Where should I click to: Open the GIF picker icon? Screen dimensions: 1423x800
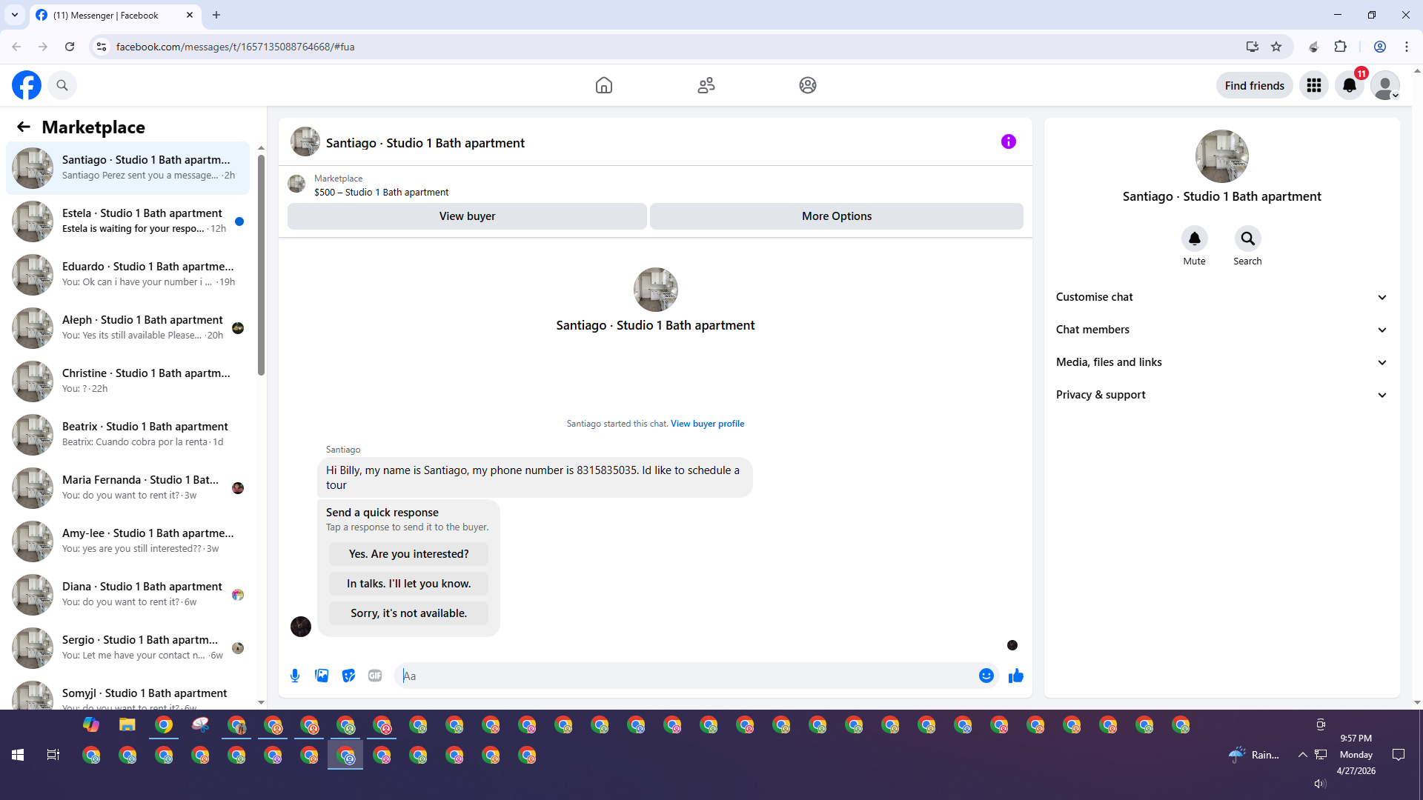click(375, 676)
